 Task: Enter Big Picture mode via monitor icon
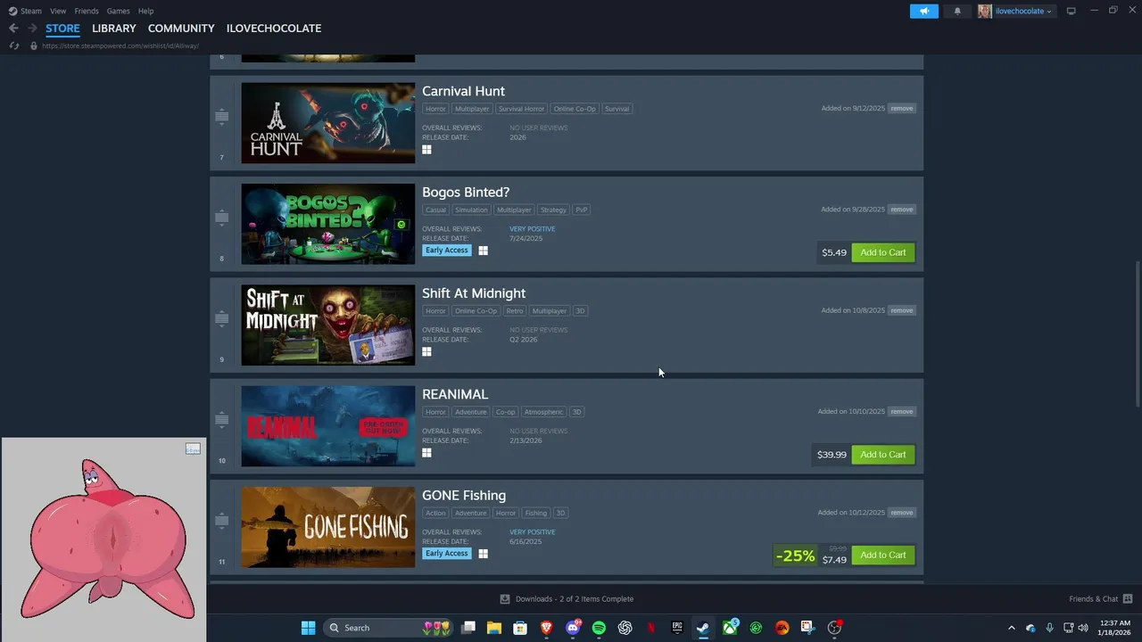[x=1072, y=11]
